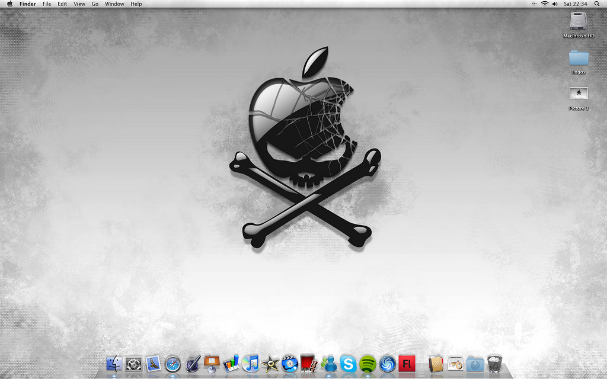The image size is (607, 379).
Task: Open the blue swirl app in dock
Action: pos(387,364)
